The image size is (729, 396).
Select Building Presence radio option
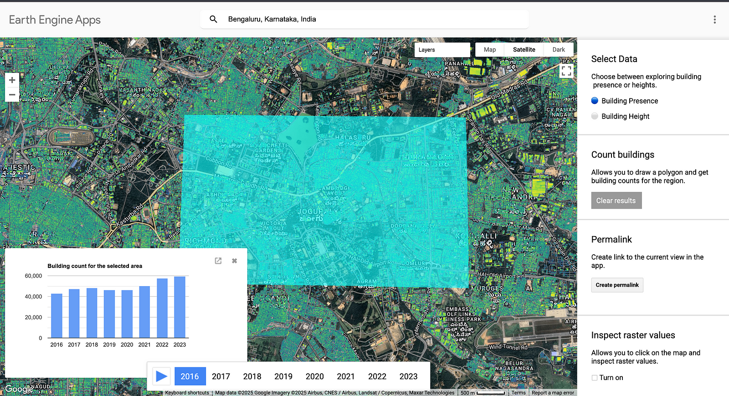click(595, 101)
